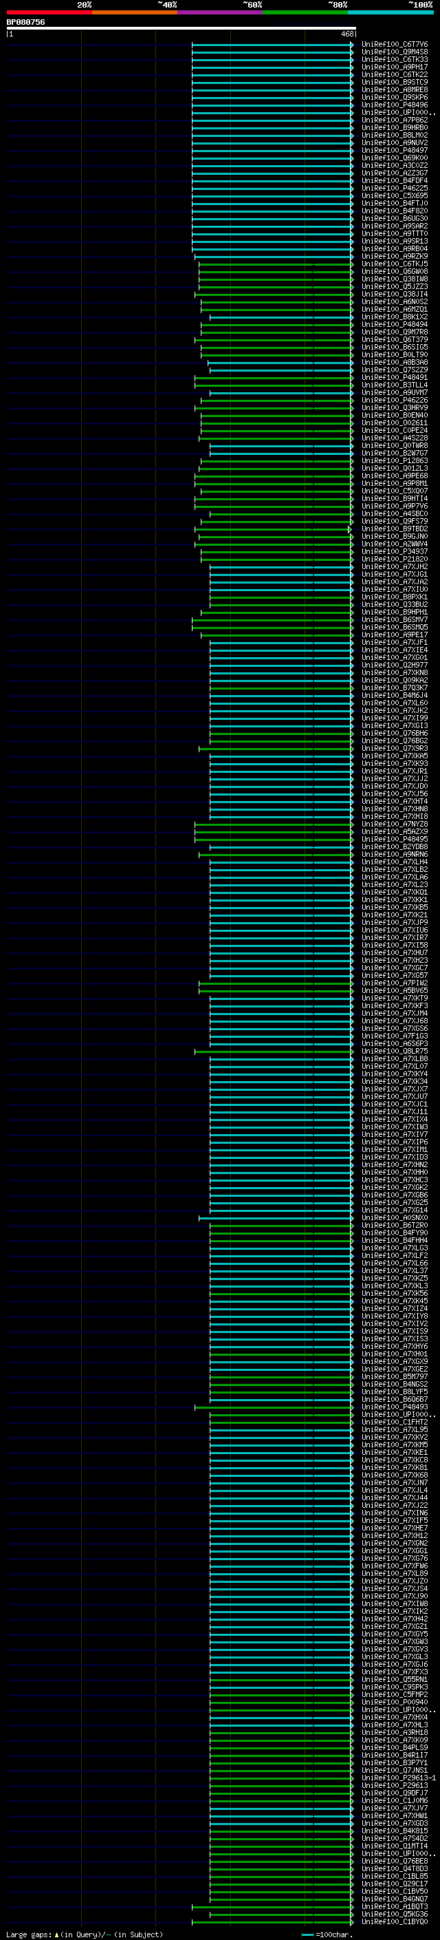440x1940 pixels.
Task: Select the UniRef100_P34937 label
Action: pyautogui.click(x=395, y=552)
